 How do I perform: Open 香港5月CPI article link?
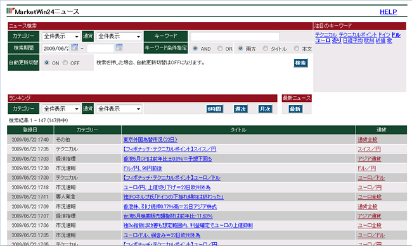[167, 159]
